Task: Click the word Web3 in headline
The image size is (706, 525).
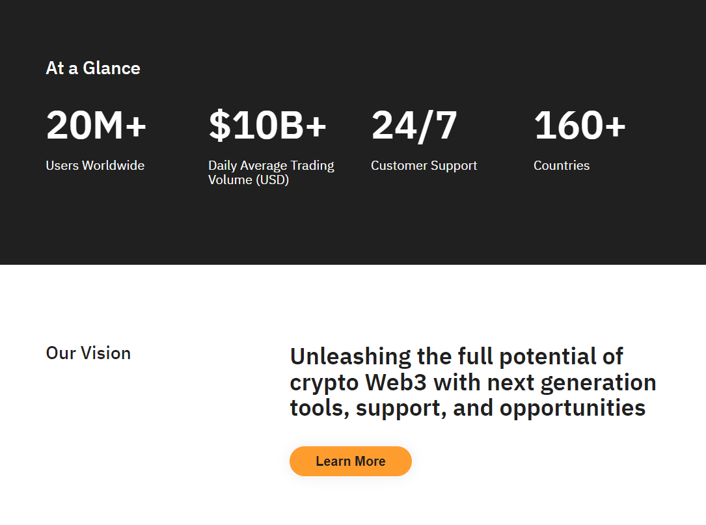Action: pos(396,383)
